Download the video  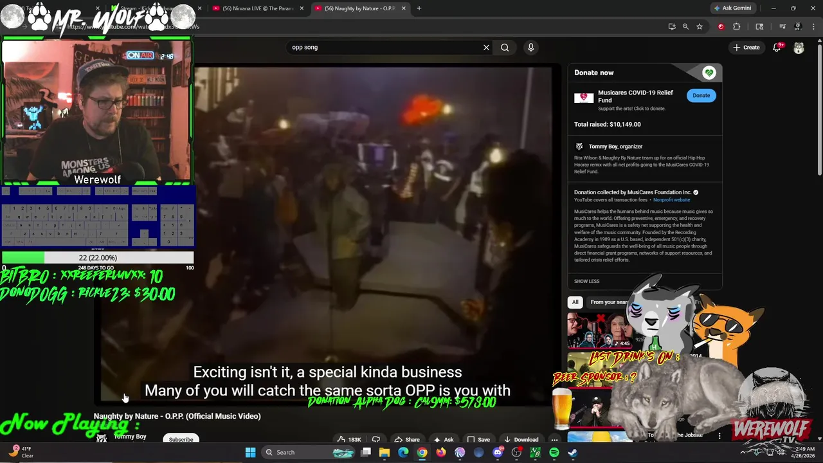[x=520, y=440]
